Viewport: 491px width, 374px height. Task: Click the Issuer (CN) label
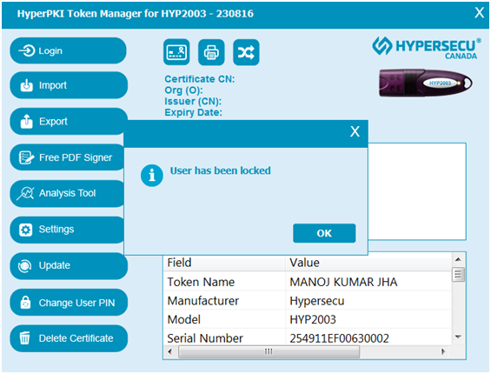click(x=193, y=101)
